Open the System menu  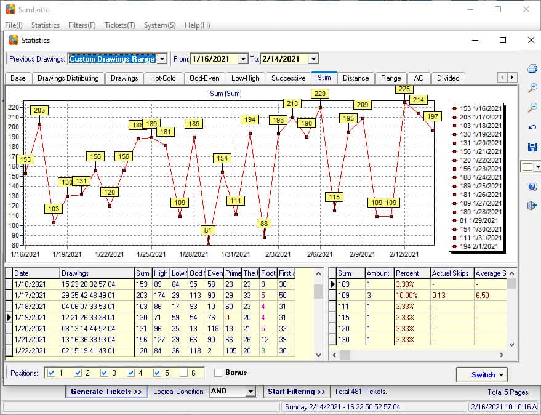coord(160,25)
